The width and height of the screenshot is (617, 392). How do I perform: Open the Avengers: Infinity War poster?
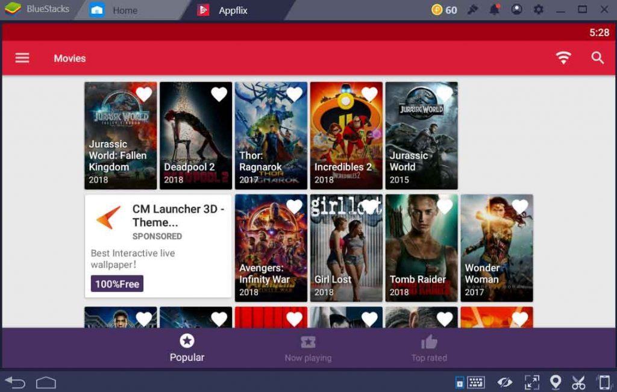pyautogui.click(x=271, y=248)
